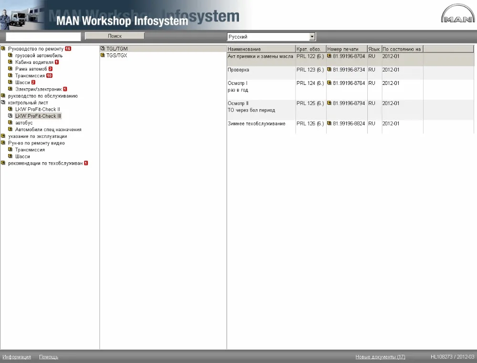Screen dimensions: 477x363
Task: Click version HL108273 / 2012-03 text
Action: [452, 357]
